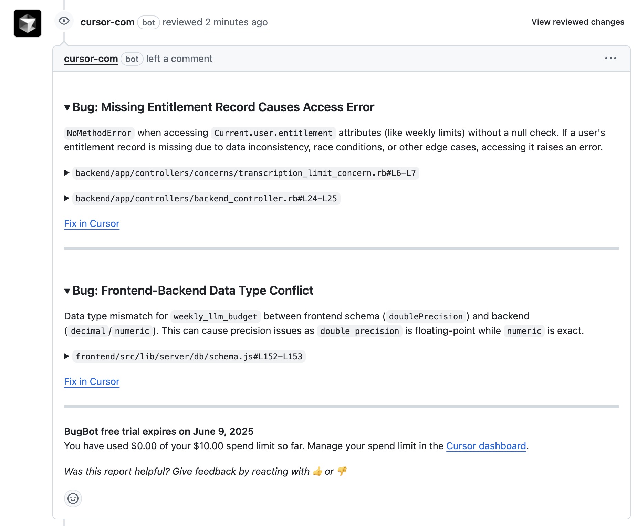
Task: Click the cursor-com bot avatar icon
Action: 28,23
